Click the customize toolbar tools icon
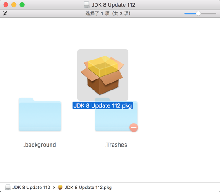Image resolution: width=220 pixels, height=192 pixels. (5, 14)
